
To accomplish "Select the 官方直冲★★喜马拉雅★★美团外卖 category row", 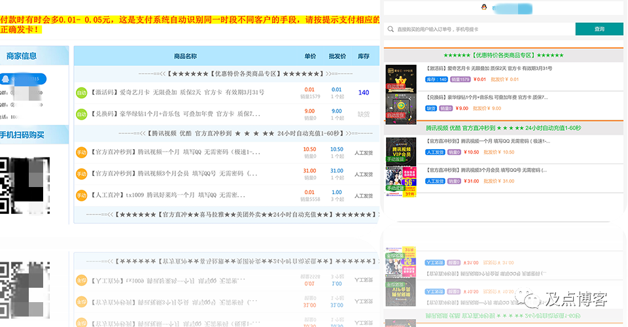I will tap(227, 215).
